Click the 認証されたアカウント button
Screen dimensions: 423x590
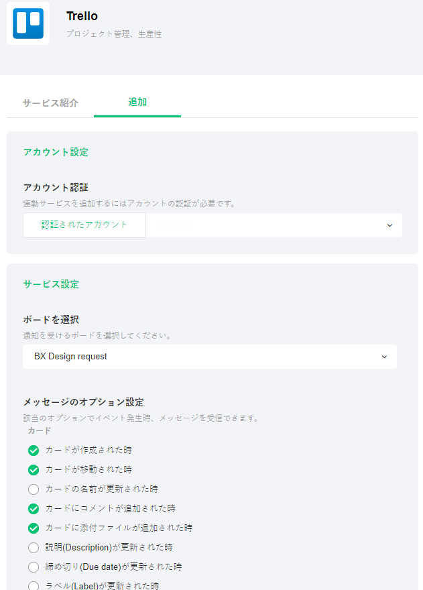[x=84, y=225]
